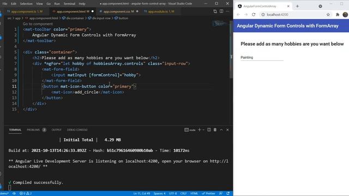The height and width of the screenshot is (196, 349).
Task: Click 'add_circle' text on line 12
Action: [x=87, y=92]
